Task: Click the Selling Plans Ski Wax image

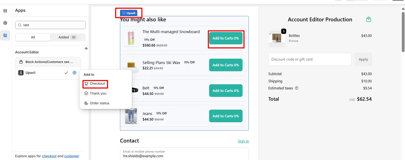Action: click(131, 65)
